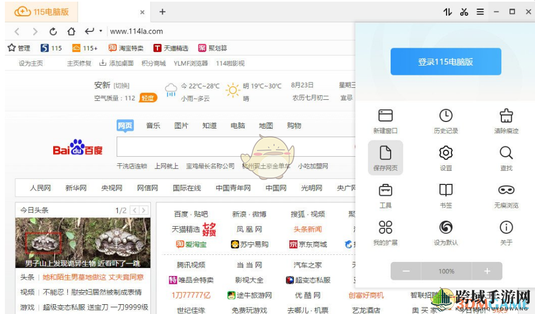Open 中国青年网 site link
The height and width of the screenshot is (314, 535).
click(233, 188)
